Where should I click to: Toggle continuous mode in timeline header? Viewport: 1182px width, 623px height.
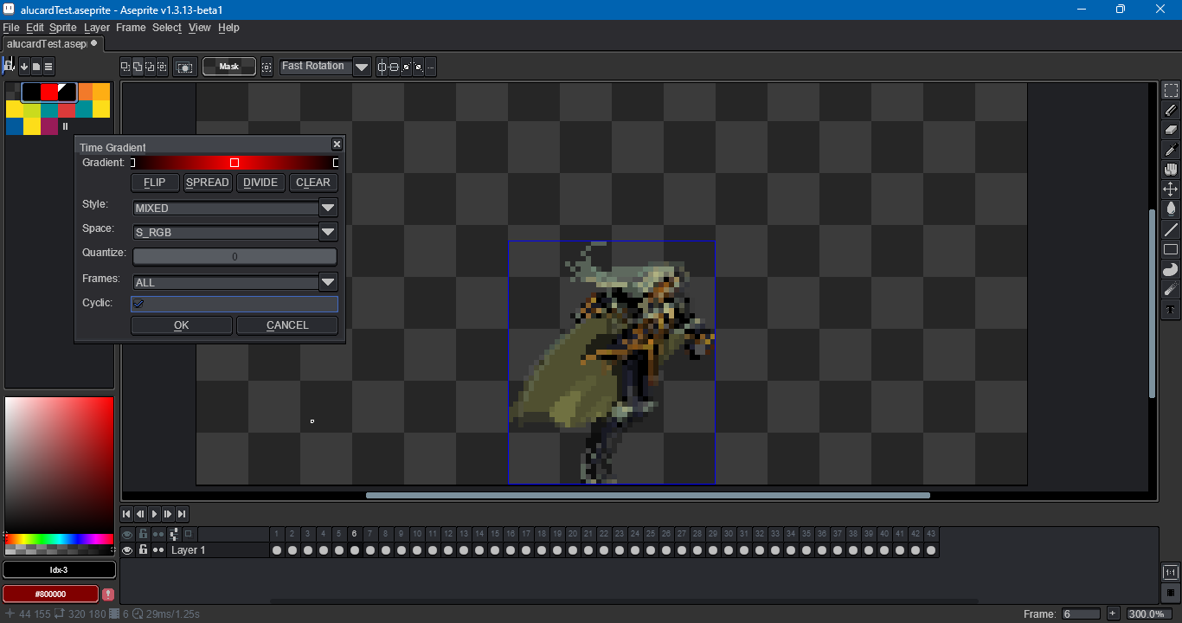click(x=158, y=534)
